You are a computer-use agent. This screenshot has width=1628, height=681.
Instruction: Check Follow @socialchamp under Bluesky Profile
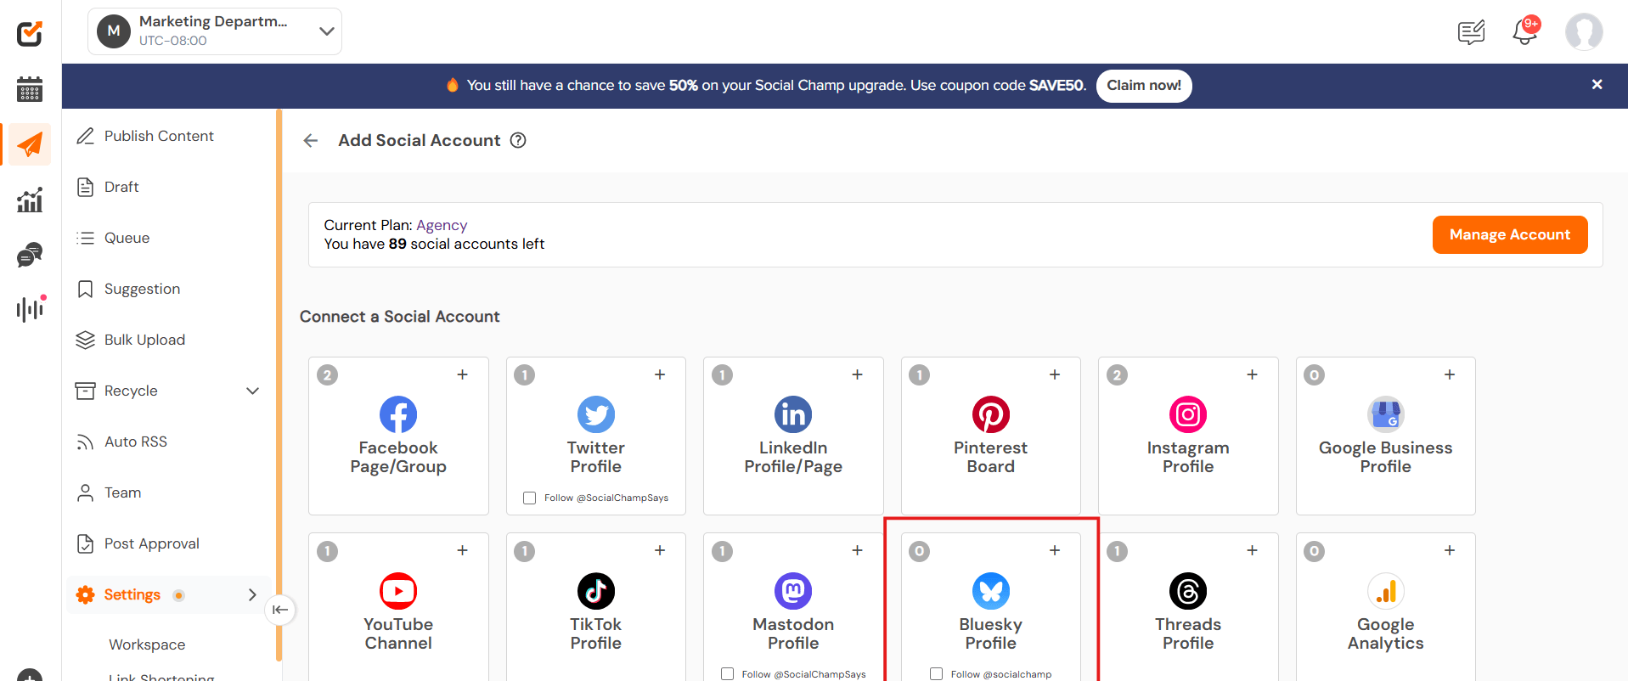(937, 674)
